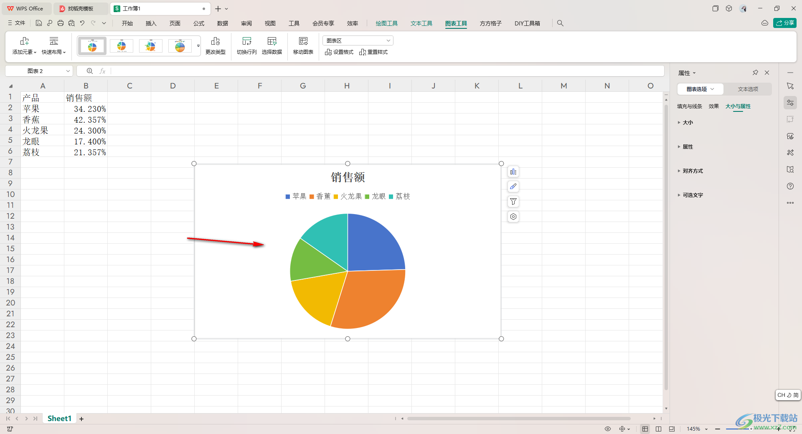This screenshot has height=434, width=802.
Task: Close the properties panel
Action: coord(767,73)
